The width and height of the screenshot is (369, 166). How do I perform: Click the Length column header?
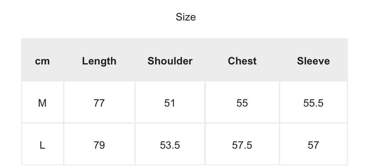[x=99, y=61]
